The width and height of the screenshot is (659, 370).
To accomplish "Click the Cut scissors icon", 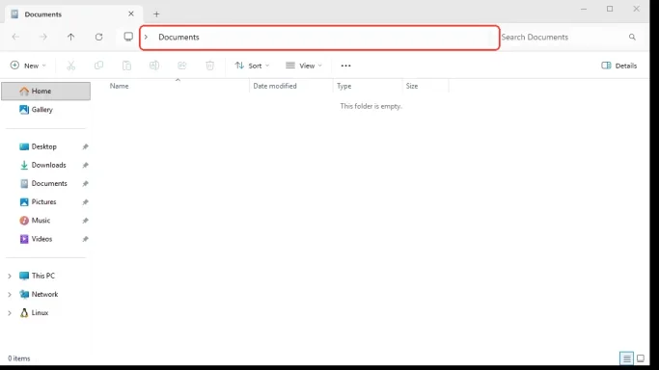I will pyautogui.click(x=71, y=66).
